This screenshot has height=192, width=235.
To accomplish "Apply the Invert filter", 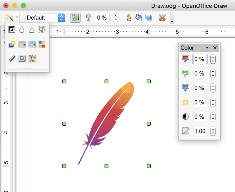I will 11,29.
